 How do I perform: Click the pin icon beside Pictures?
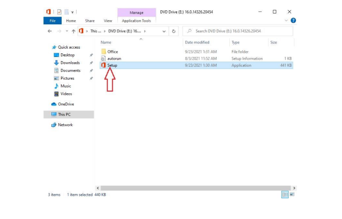[x=91, y=78]
